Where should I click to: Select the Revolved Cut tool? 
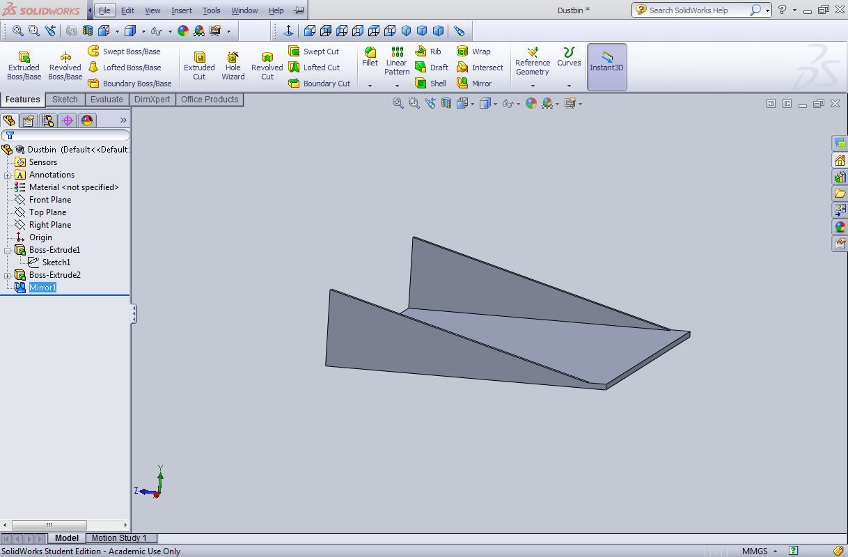pos(267,65)
